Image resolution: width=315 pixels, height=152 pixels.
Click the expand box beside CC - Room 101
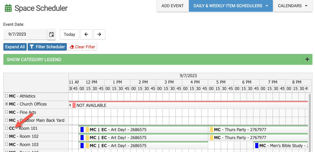click(x=6, y=128)
